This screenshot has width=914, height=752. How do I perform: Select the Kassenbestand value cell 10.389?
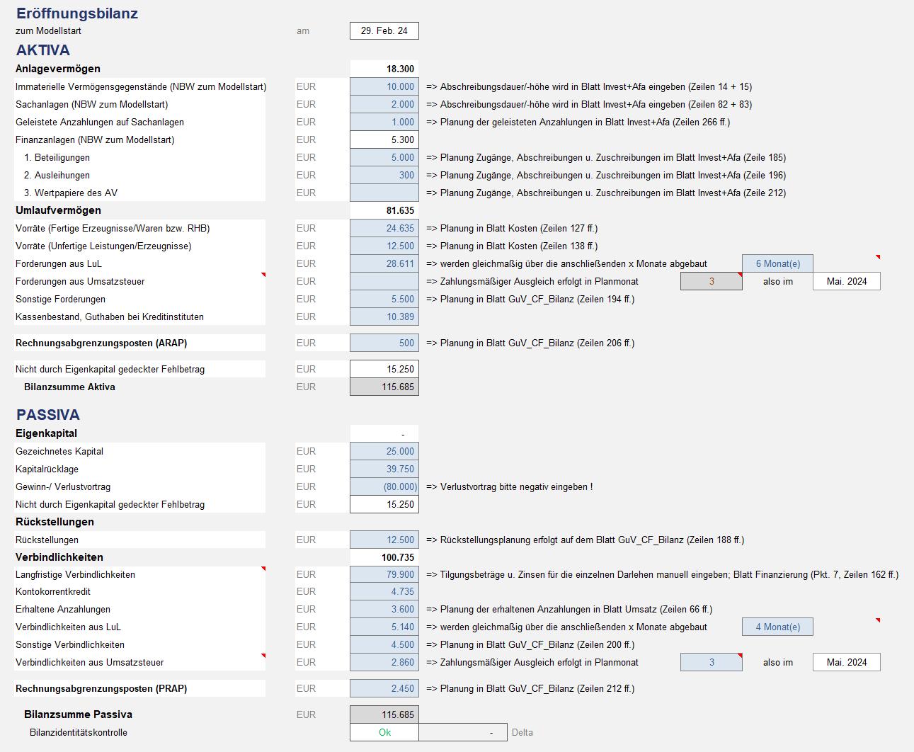tap(384, 317)
